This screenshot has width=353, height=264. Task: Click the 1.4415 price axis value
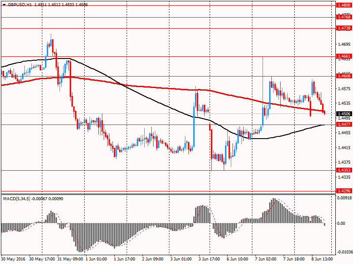[344, 147]
